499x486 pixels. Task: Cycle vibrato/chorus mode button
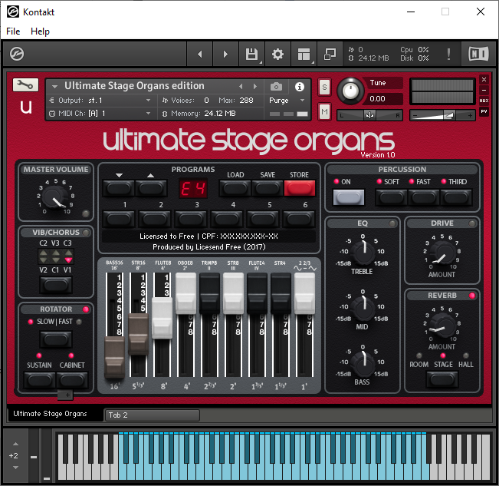(56, 285)
